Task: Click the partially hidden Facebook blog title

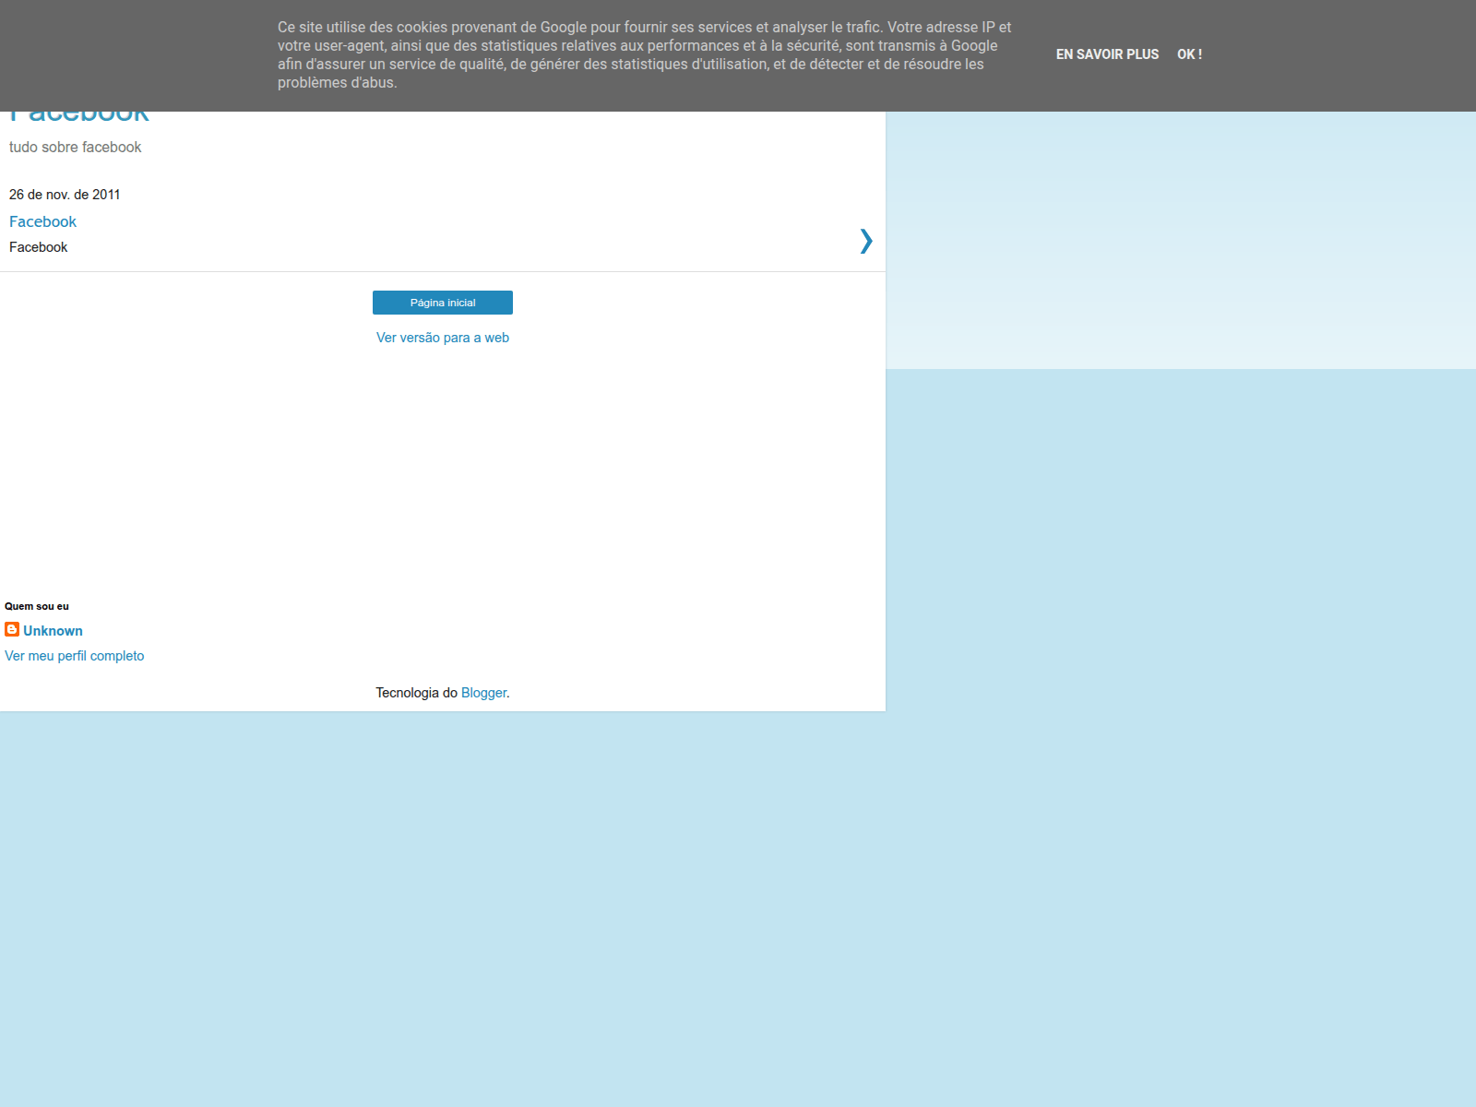Action: (79, 117)
